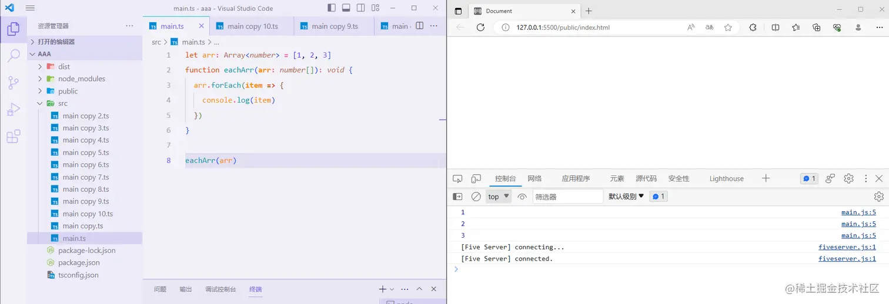Screen dimensions: 889x304
Task: Open the Search view in VS Code
Action: tap(13, 56)
